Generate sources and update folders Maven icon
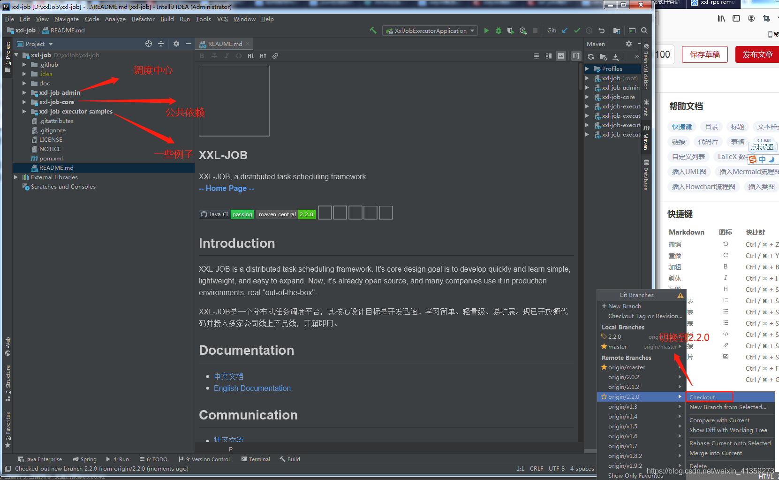The height and width of the screenshot is (480, 779). pyautogui.click(x=603, y=57)
